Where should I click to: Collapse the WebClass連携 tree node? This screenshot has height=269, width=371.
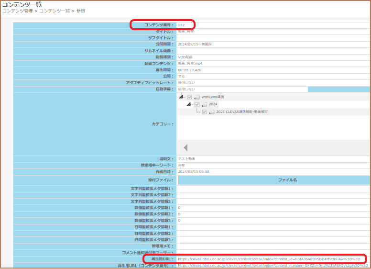coord(181,97)
